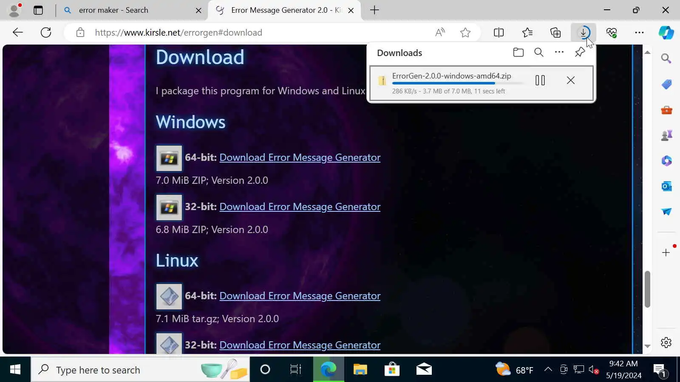
Task: Open sidebar settings gear
Action: click(x=666, y=343)
